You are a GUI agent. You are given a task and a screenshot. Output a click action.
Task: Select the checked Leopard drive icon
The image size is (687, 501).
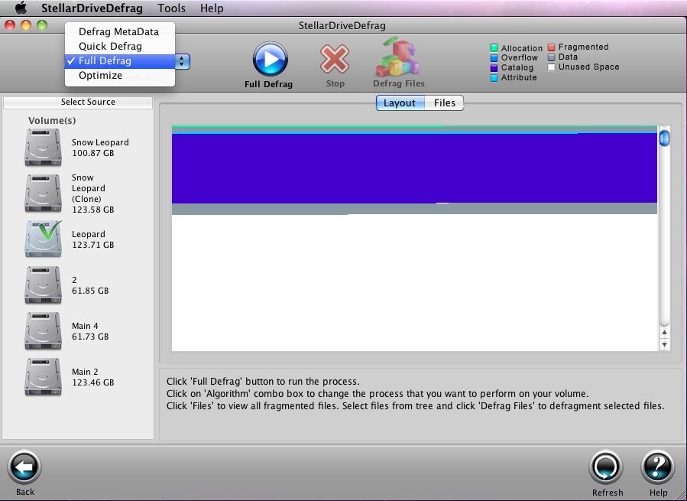(x=43, y=239)
